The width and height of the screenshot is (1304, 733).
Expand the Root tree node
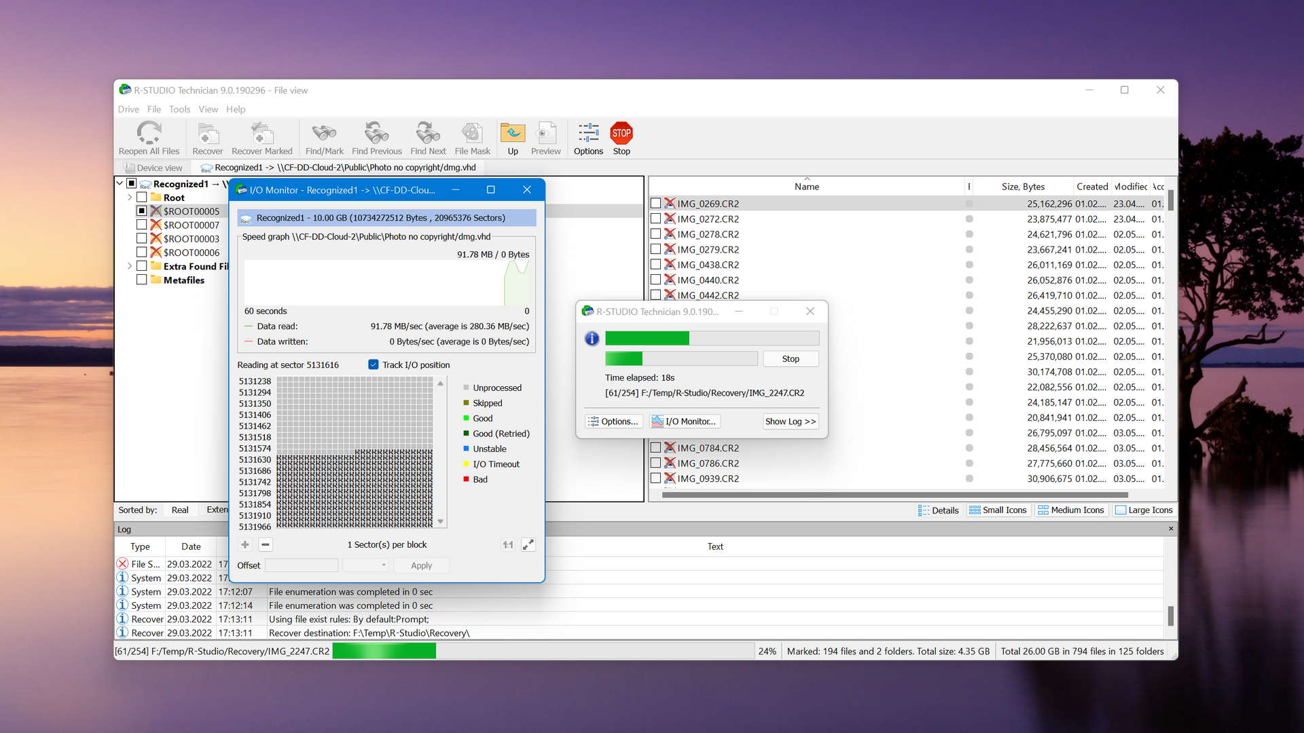(x=129, y=198)
